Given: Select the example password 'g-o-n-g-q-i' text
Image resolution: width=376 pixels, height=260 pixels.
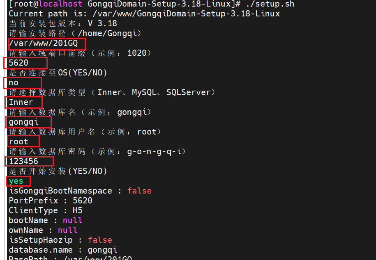Looking at the screenshot, I should click(x=154, y=151).
